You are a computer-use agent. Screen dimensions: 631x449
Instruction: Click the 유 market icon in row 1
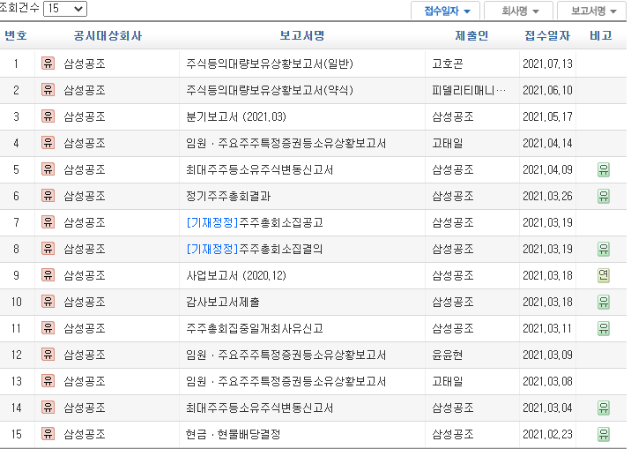point(48,64)
